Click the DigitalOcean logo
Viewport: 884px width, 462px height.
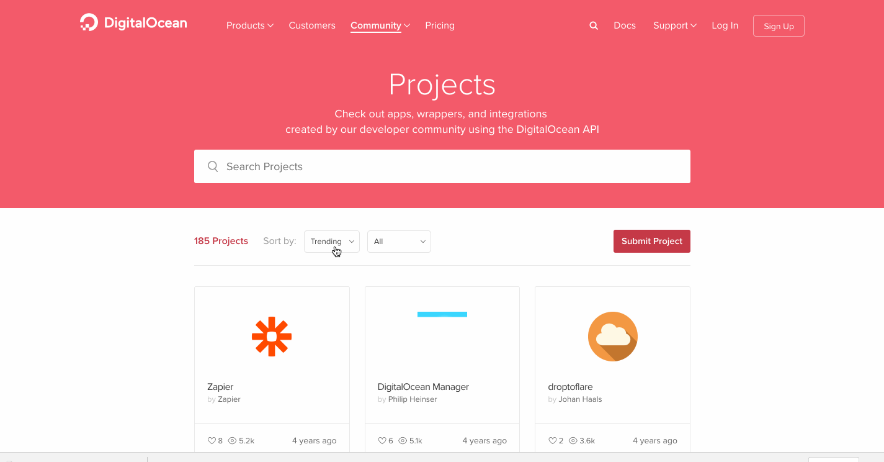point(133,22)
